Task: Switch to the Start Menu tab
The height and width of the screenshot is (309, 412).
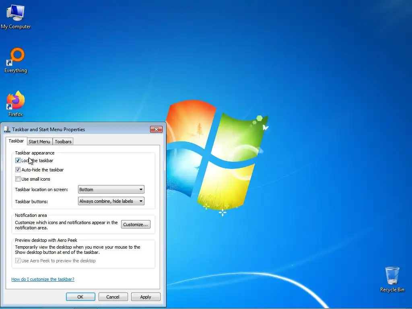Action: [x=39, y=142]
